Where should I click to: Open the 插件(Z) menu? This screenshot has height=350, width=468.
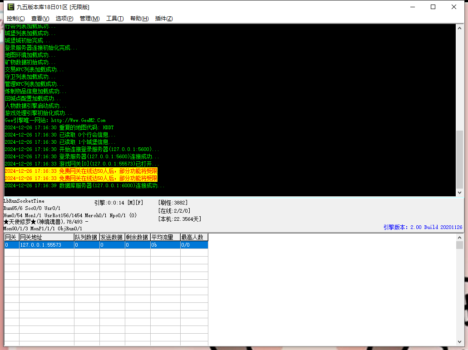tap(164, 19)
